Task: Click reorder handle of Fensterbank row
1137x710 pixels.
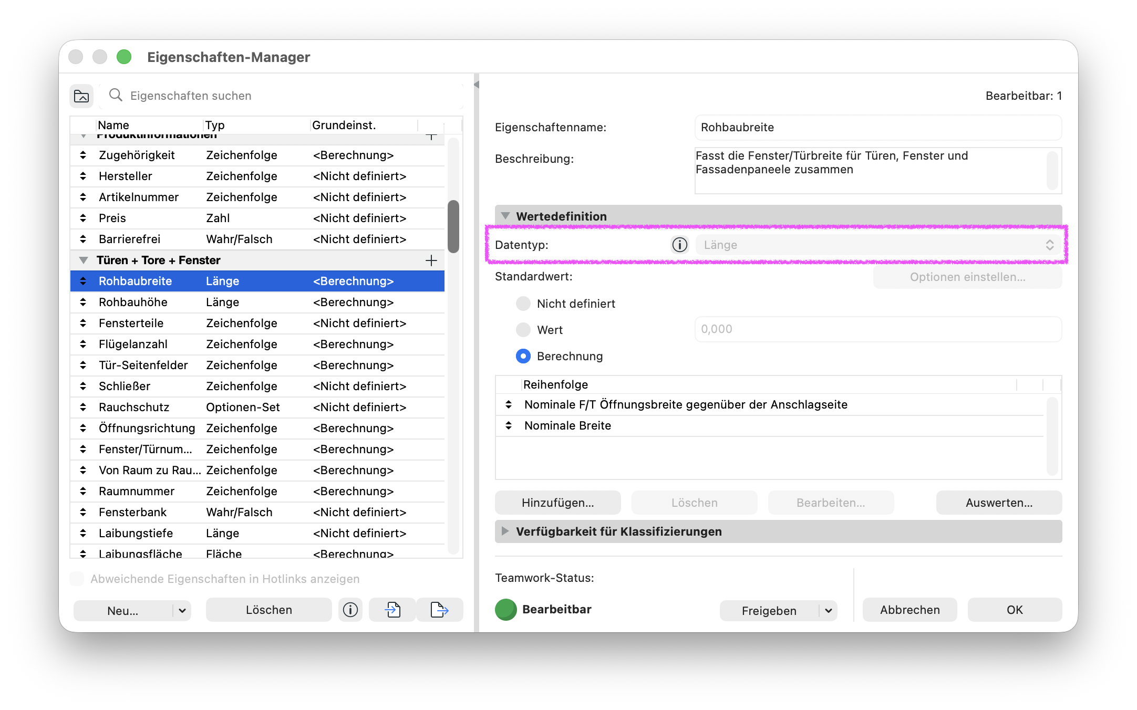Action: (x=83, y=512)
